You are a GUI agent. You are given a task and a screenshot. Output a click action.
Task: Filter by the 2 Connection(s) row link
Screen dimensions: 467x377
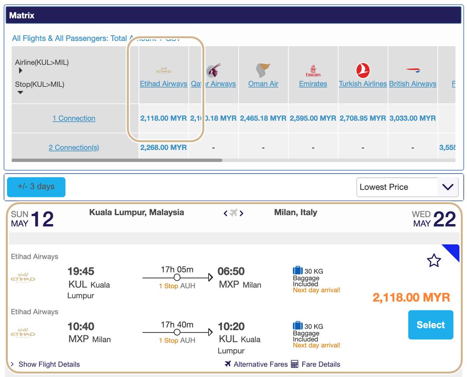click(x=74, y=148)
